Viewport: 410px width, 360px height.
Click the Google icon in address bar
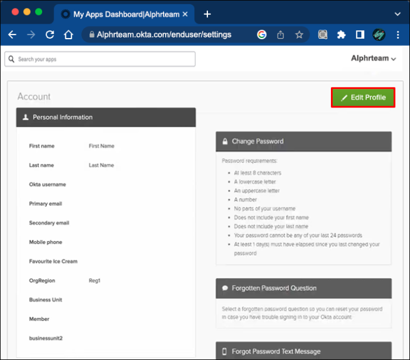261,34
